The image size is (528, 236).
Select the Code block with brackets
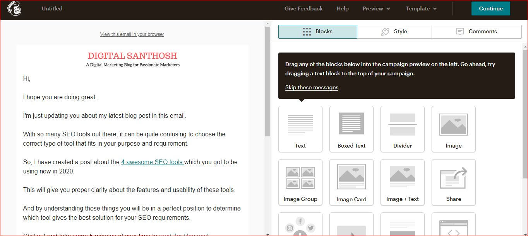(x=454, y=224)
